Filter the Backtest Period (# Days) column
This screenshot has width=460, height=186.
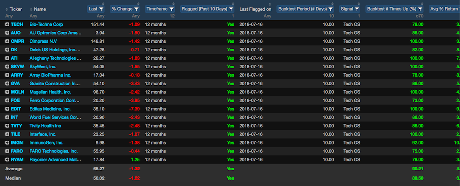click(x=331, y=9)
